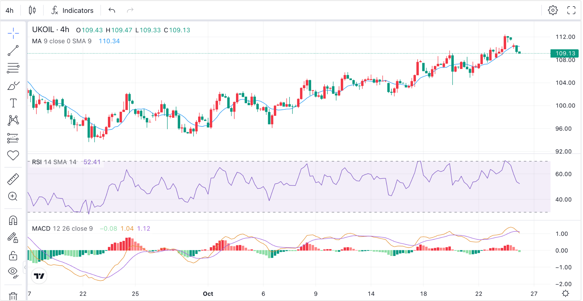The width and height of the screenshot is (583, 301).
Task: Toggle magnet mode snapping
Action: pyautogui.click(x=13, y=220)
